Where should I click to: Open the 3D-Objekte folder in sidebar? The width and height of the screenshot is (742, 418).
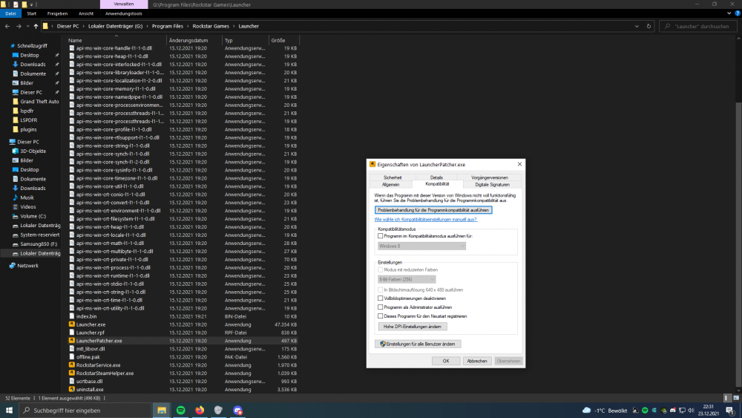pyautogui.click(x=33, y=151)
